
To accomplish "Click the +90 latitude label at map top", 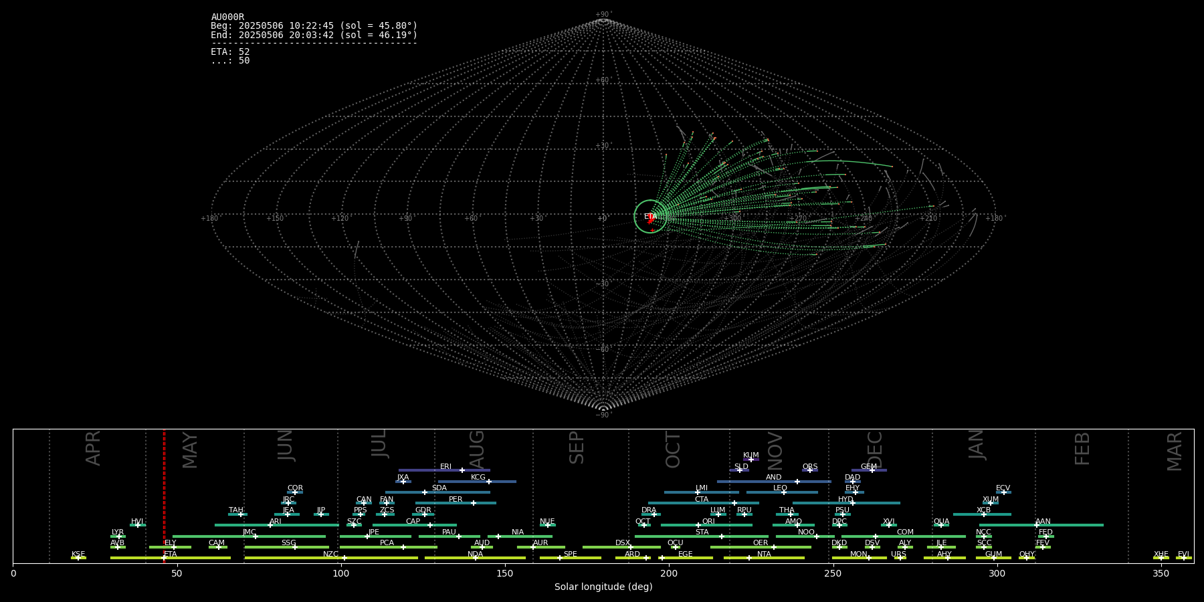I will [603, 15].
